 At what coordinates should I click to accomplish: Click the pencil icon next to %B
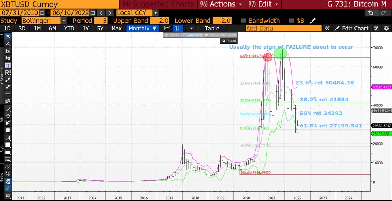click(x=313, y=21)
